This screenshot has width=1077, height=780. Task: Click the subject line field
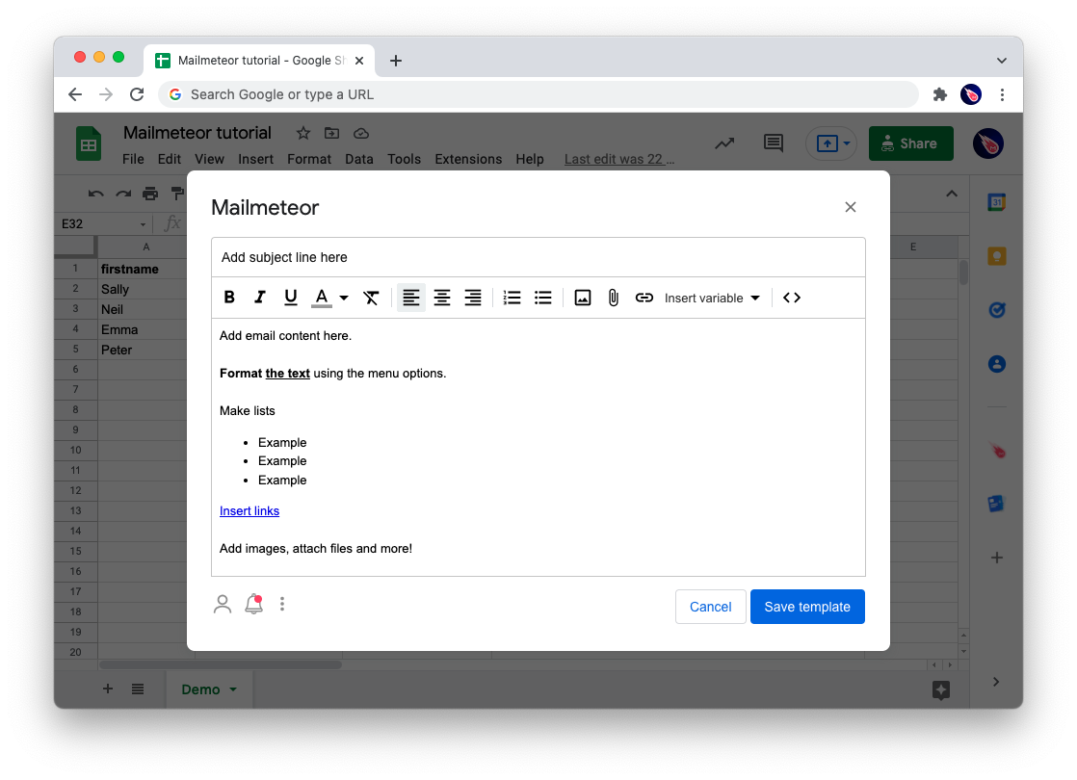tap(538, 257)
